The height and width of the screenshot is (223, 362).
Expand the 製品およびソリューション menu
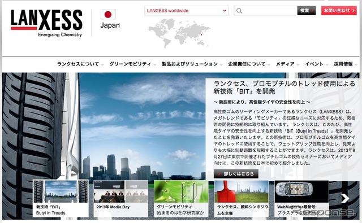click(x=192, y=64)
